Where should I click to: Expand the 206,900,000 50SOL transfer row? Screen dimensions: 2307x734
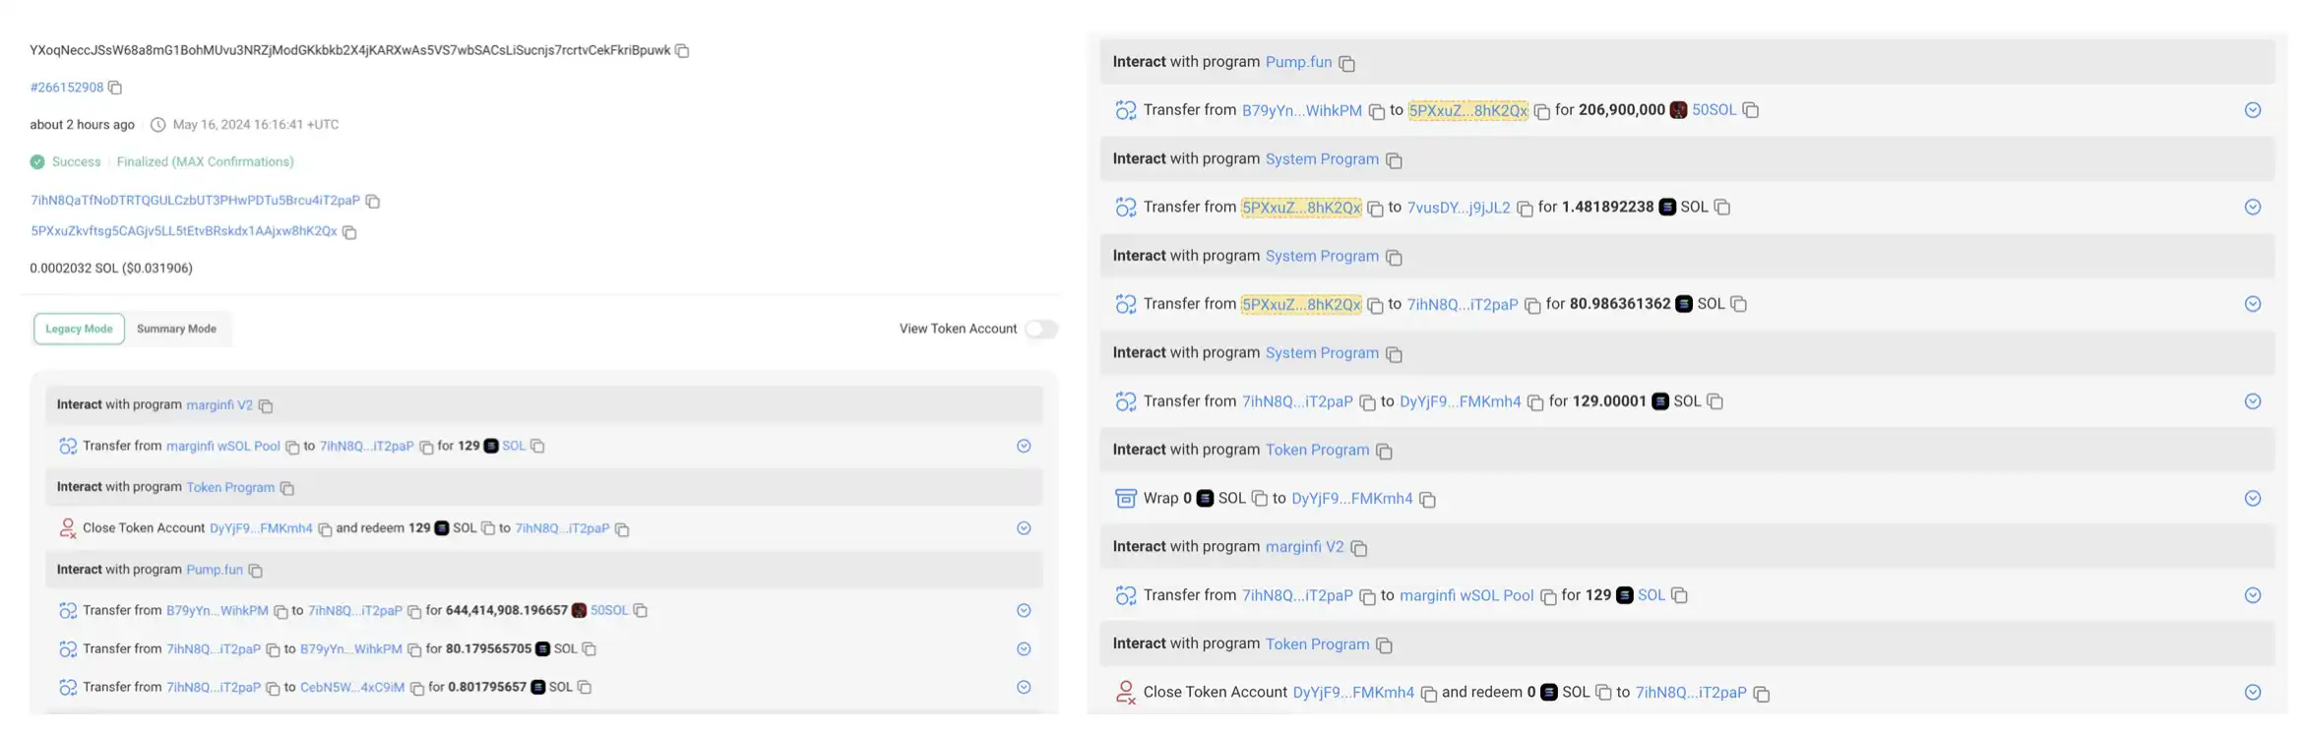(x=2252, y=110)
